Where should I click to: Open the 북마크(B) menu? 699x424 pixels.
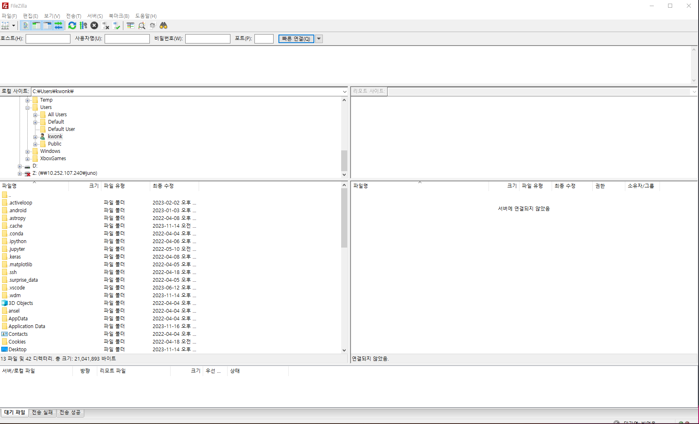click(x=119, y=16)
